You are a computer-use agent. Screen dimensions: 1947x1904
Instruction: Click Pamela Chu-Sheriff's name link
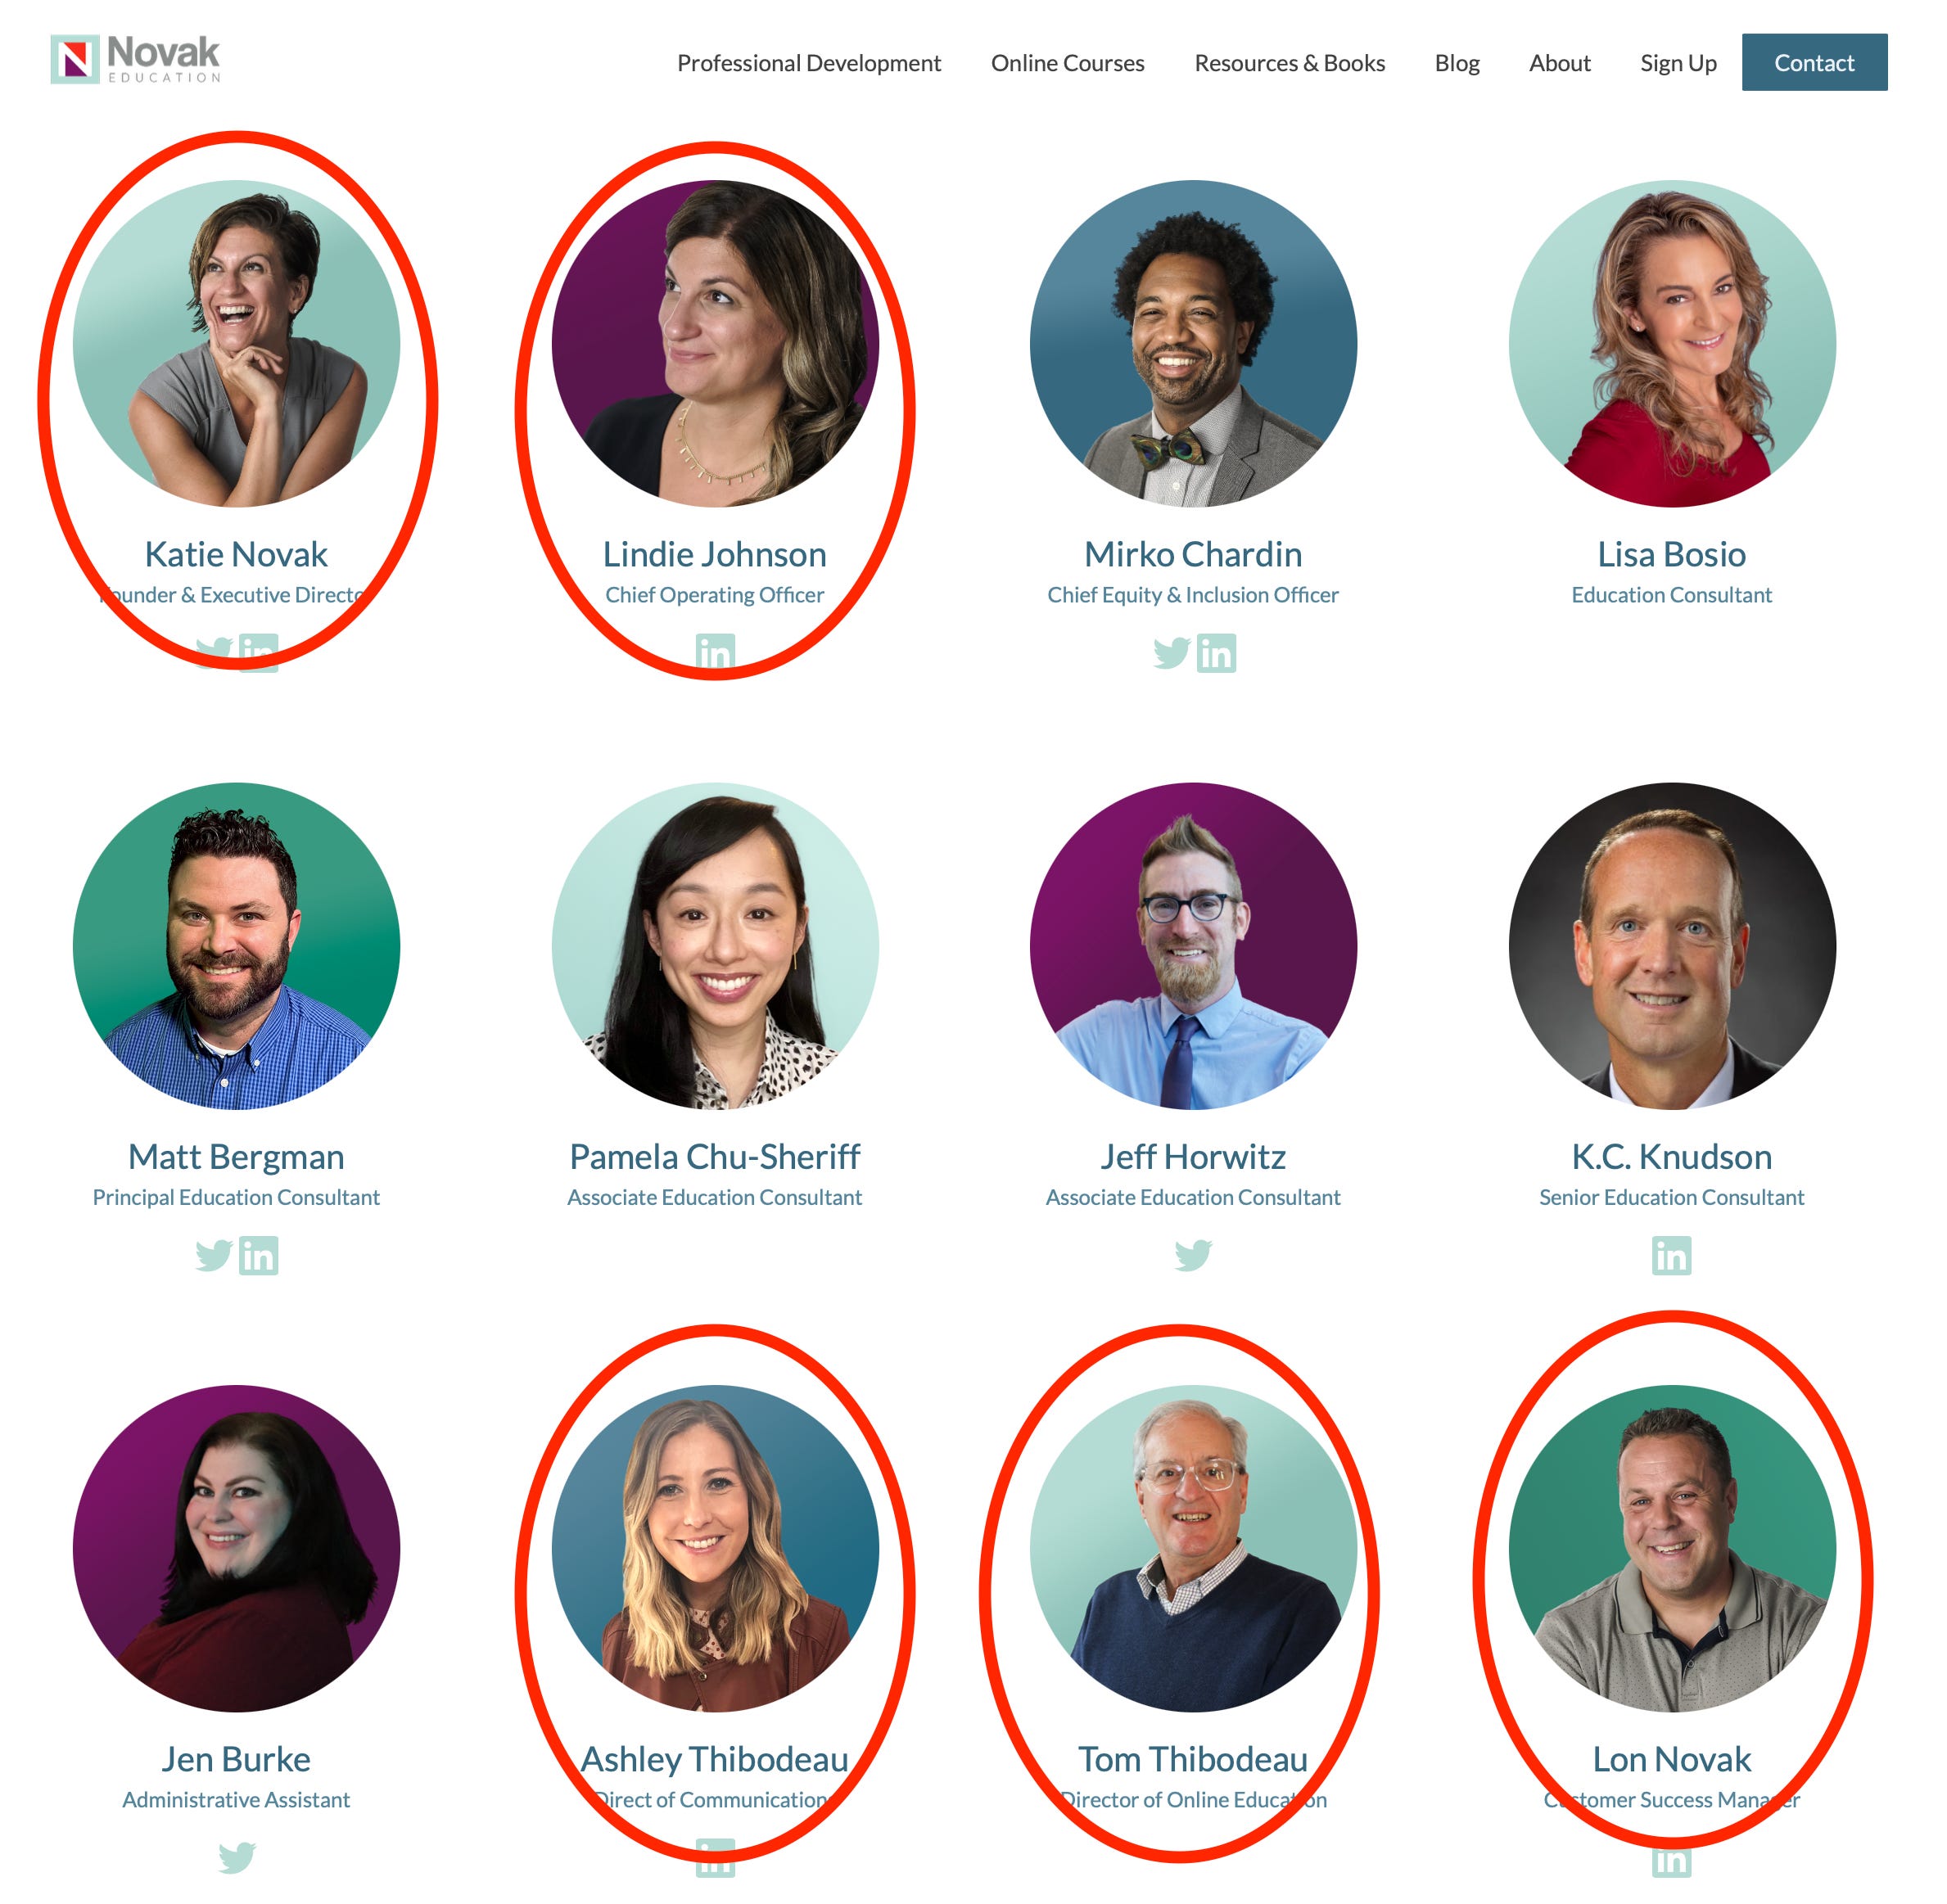click(x=715, y=1157)
